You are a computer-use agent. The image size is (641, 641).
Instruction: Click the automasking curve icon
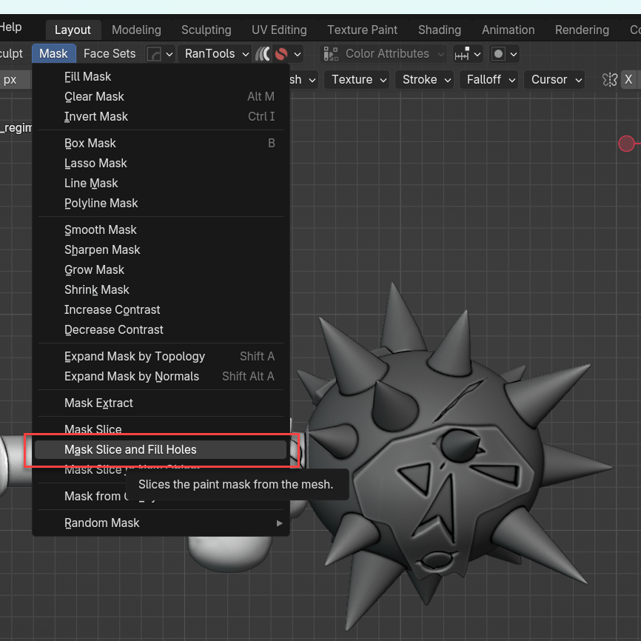pos(154,54)
